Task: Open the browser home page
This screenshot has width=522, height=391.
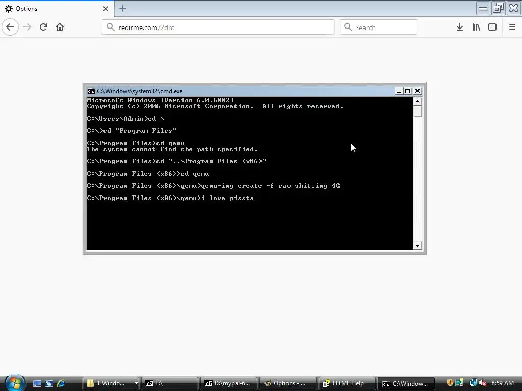Action: coord(60,27)
